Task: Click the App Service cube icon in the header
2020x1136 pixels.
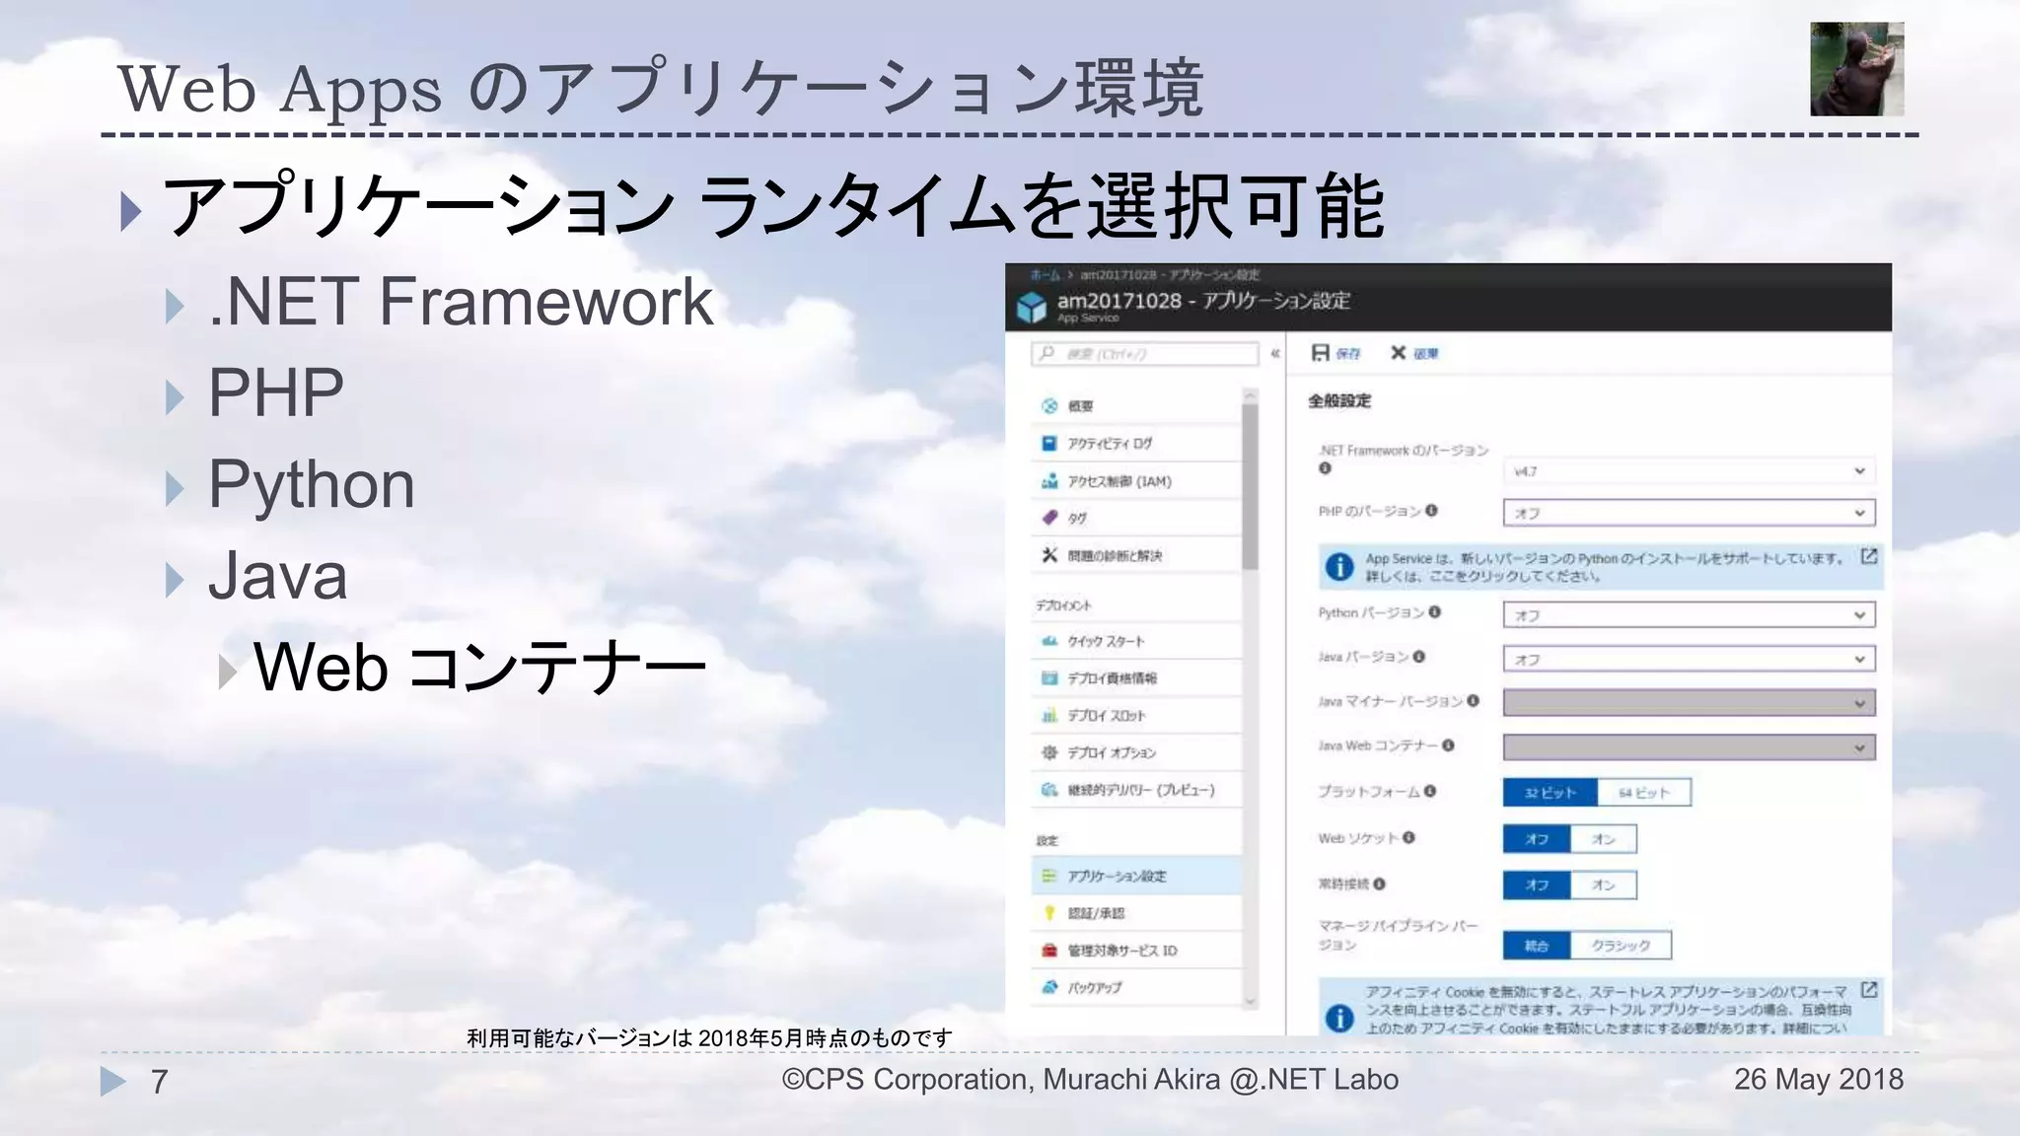Action: 1032,308
